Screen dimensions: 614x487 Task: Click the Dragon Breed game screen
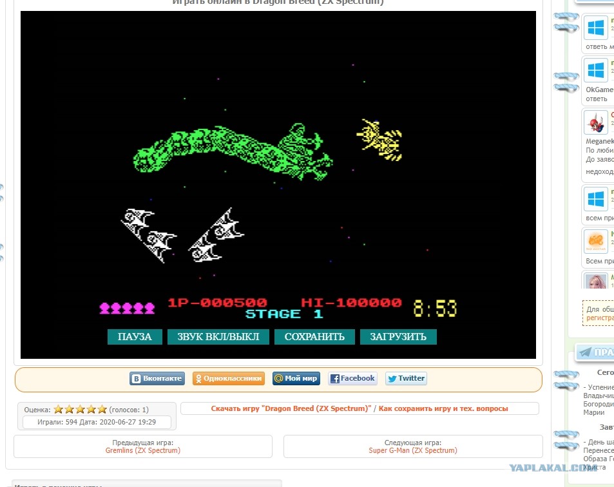(x=278, y=185)
